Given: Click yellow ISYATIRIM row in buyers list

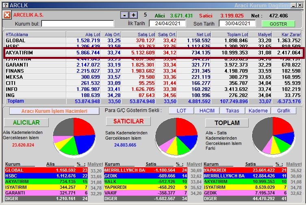Looking at the screenshot, I should coord(46,187).
